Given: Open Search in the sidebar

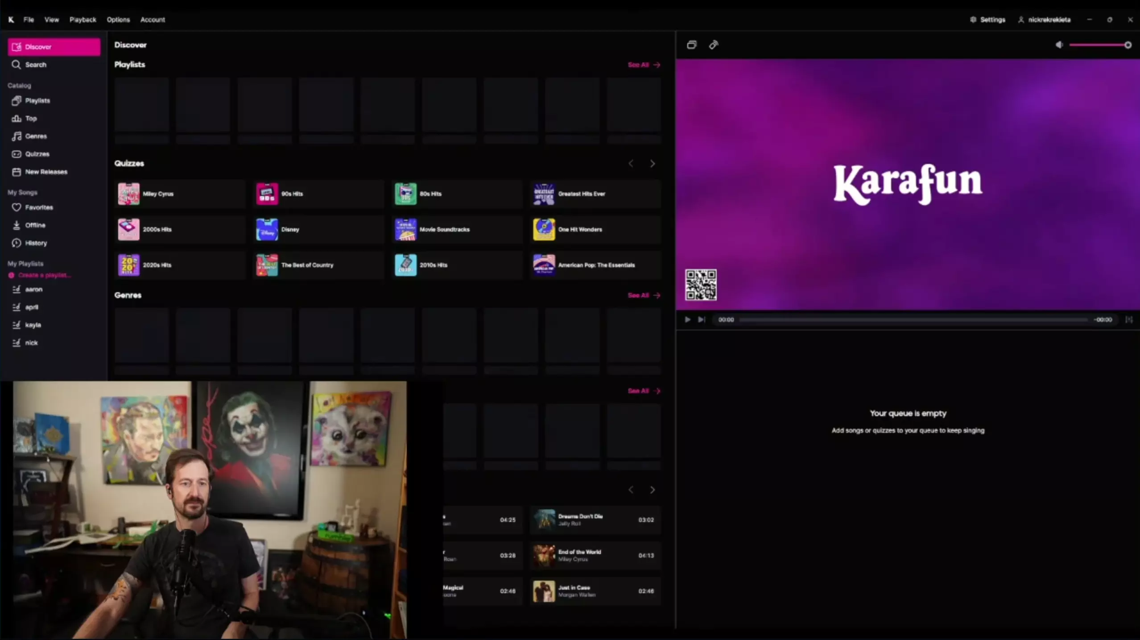Looking at the screenshot, I should coord(54,65).
